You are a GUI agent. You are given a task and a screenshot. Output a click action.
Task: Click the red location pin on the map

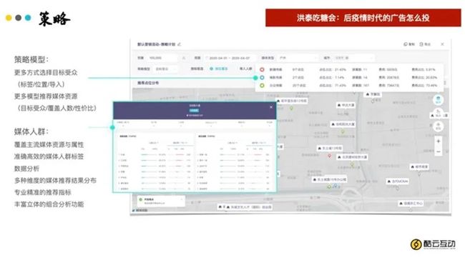(330, 156)
